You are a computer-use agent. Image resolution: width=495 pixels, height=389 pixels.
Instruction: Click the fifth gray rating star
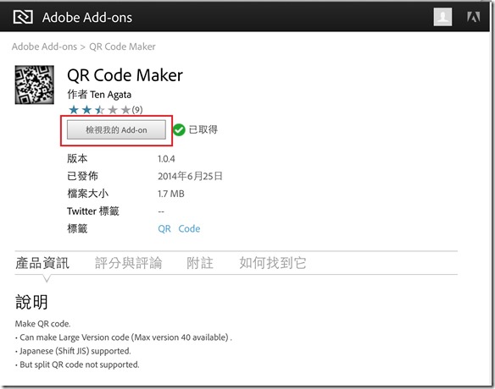tap(125, 110)
